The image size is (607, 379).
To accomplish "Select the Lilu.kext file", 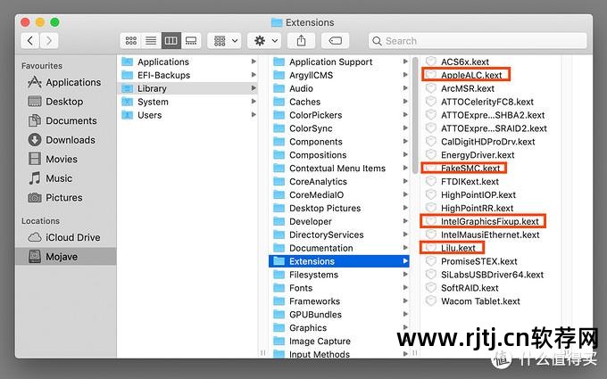I will point(451,248).
